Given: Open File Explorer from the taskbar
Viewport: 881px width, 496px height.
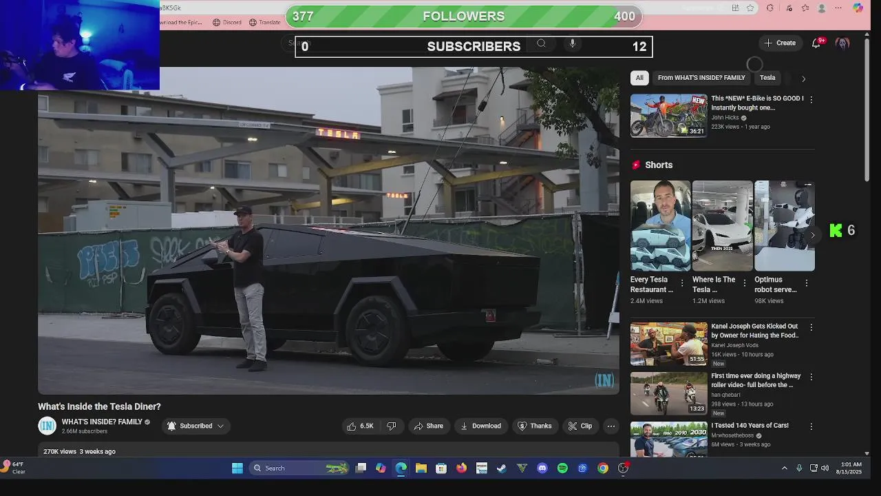Looking at the screenshot, I should click(x=421, y=468).
